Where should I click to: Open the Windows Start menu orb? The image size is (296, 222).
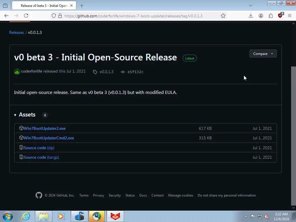[x=8, y=216]
